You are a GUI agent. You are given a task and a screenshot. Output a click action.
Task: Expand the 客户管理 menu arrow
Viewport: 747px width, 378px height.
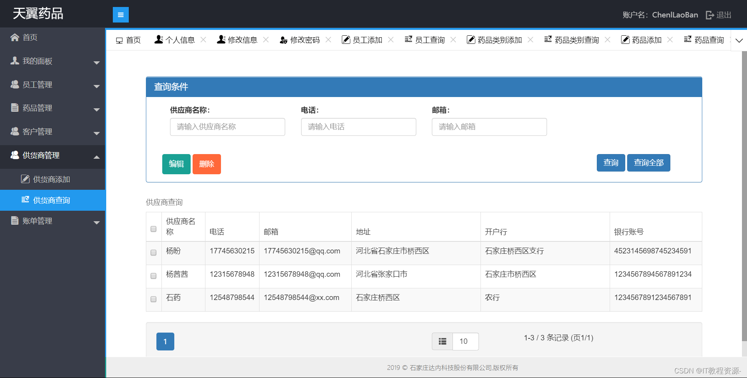(x=96, y=134)
